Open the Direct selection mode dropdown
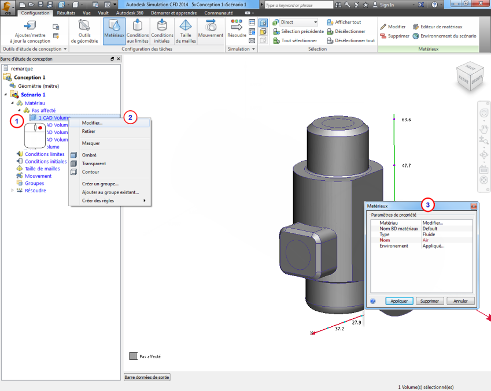491x391 pixels. (315, 22)
